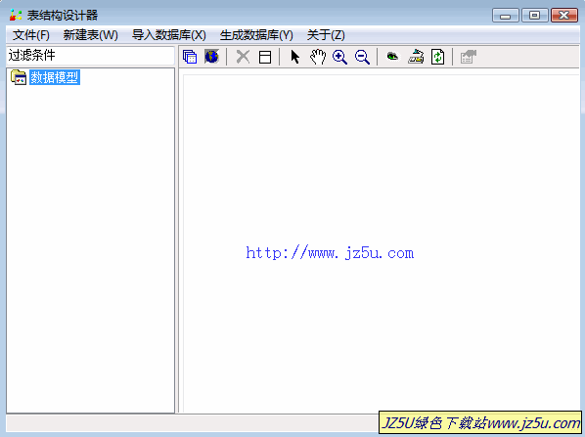Click the 数据模型 folder icon in tree
This screenshot has width=585, height=437.
pyautogui.click(x=19, y=77)
